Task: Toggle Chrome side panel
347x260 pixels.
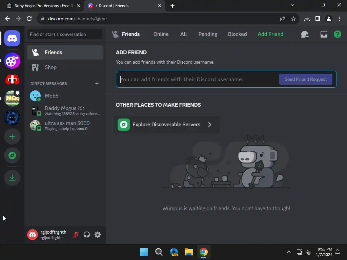Action: pos(318,19)
